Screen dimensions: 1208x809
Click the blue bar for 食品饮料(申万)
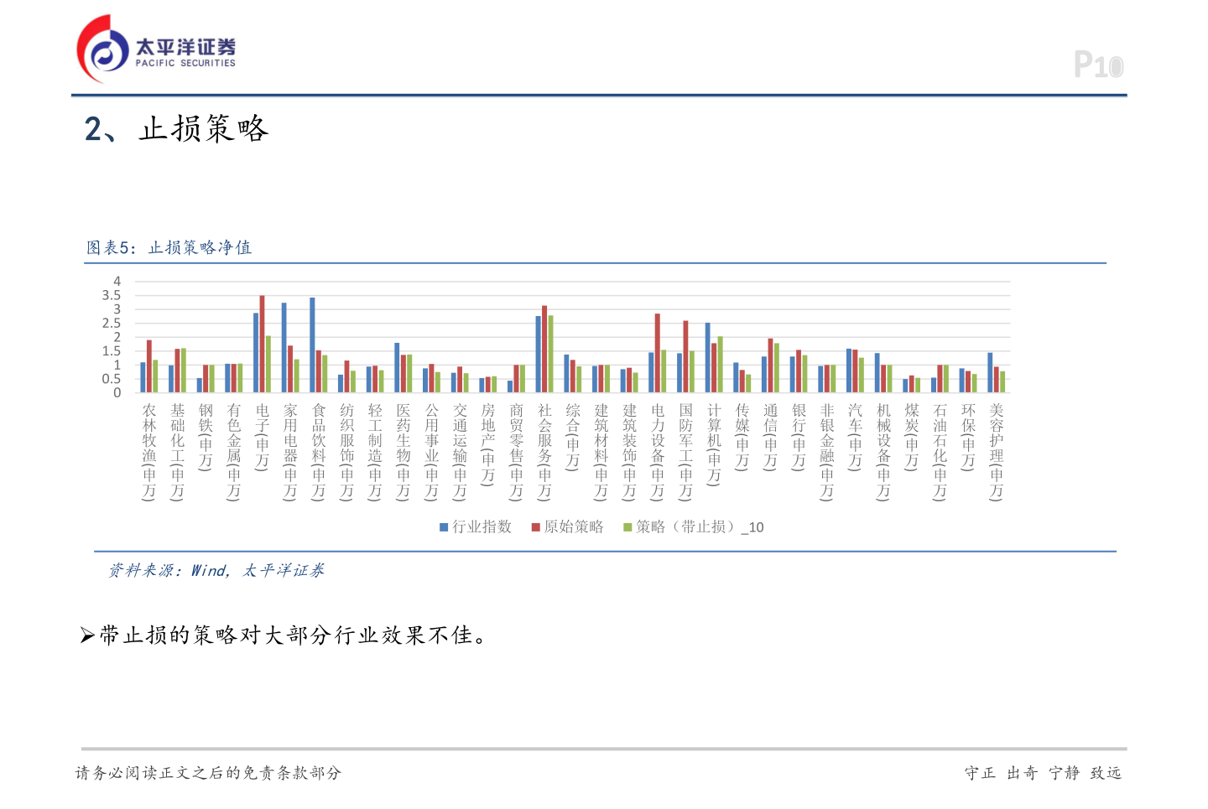(312, 345)
